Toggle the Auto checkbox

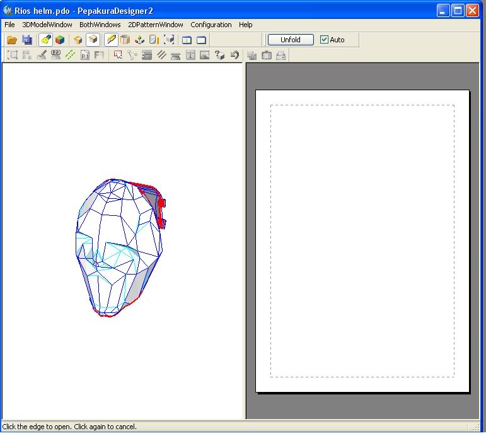(324, 40)
